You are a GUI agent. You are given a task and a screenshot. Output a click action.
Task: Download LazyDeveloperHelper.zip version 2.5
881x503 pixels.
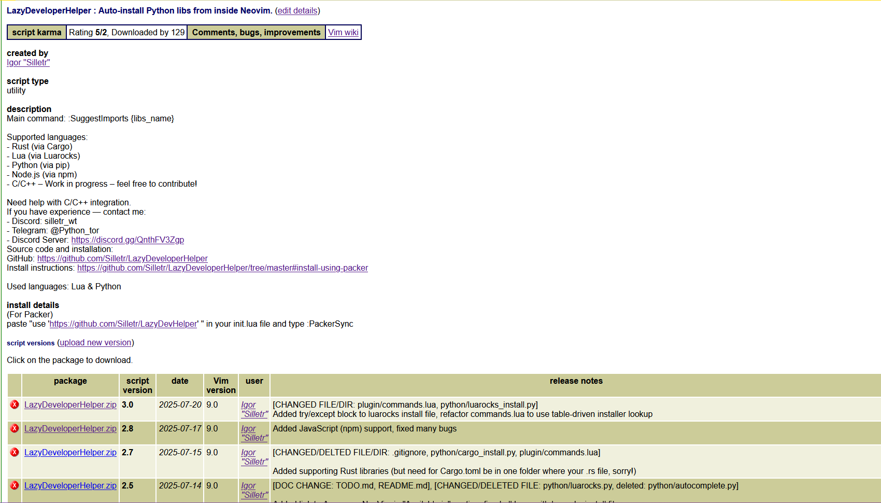70,485
